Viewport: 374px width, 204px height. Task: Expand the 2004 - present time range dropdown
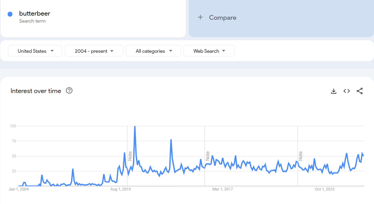(x=94, y=51)
